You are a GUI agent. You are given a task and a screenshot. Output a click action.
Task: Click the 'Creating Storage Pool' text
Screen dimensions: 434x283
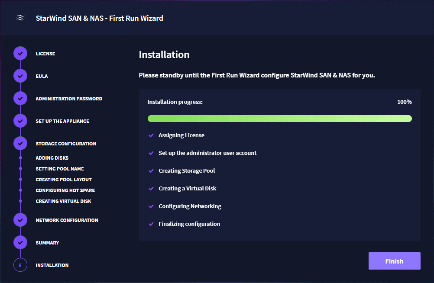[187, 170]
